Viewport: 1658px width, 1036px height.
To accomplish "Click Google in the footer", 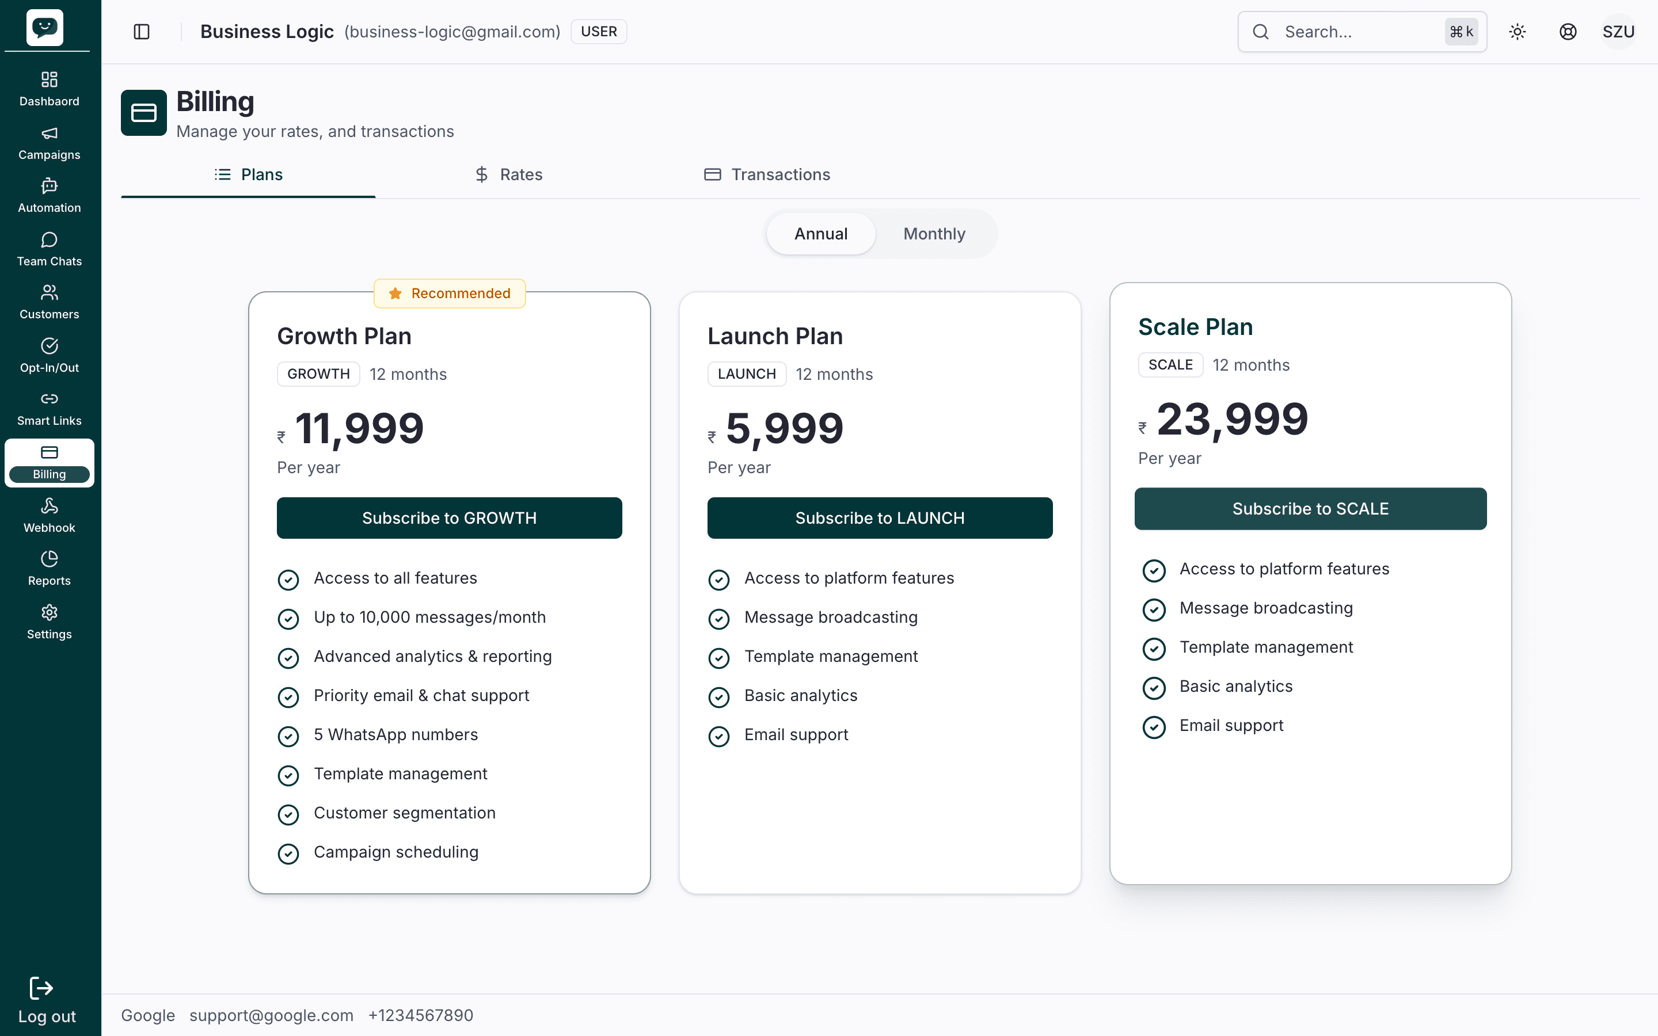I will (148, 1015).
